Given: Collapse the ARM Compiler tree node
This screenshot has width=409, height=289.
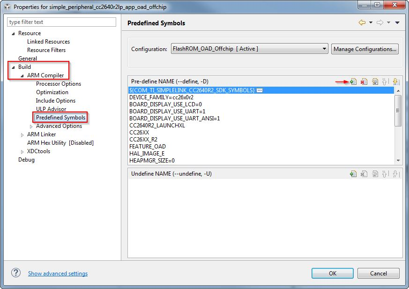Looking at the screenshot, I should pyautogui.click(x=22, y=75).
